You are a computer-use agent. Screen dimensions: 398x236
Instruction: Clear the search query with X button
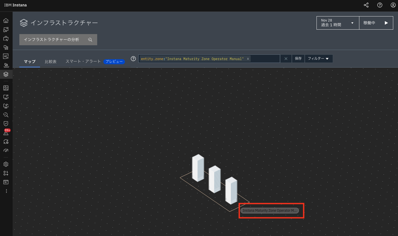click(x=286, y=59)
